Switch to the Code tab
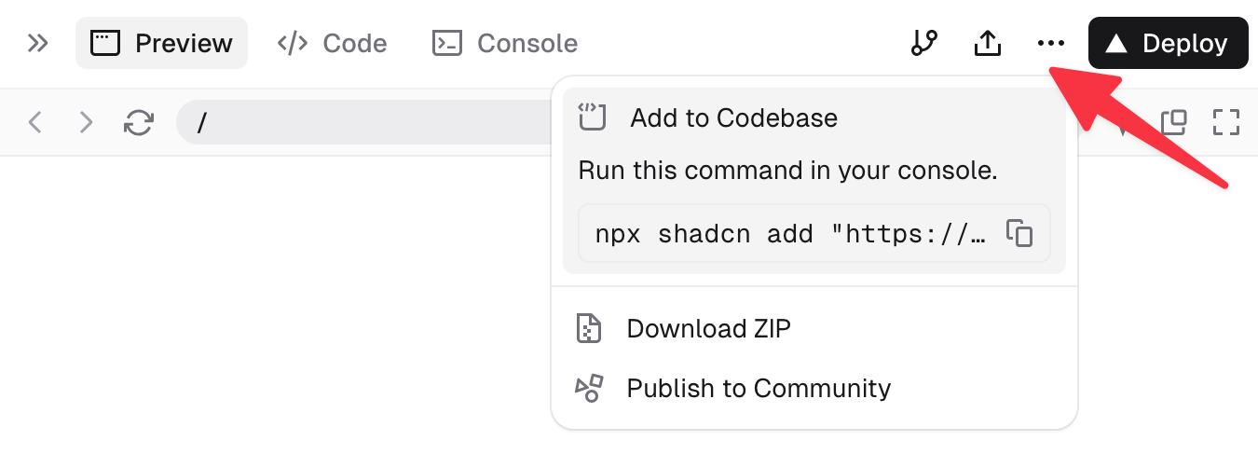The width and height of the screenshot is (1258, 468). (333, 43)
